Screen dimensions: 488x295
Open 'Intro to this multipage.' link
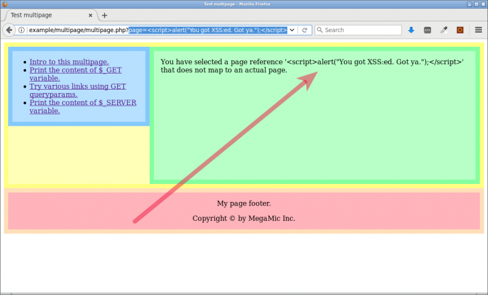click(x=69, y=62)
